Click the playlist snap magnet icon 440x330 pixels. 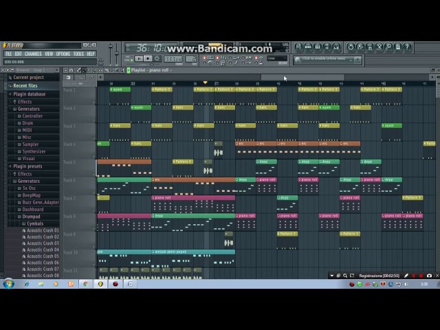coord(71,70)
